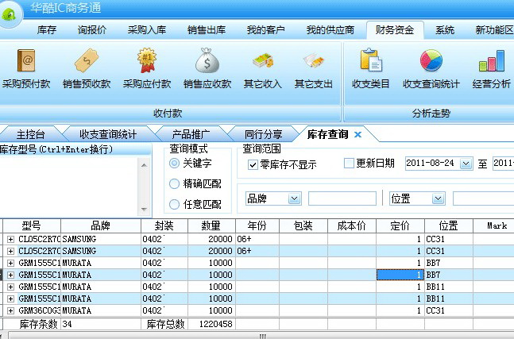Sort by 品牌 column header
This screenshot has width=514, height=339.
click(101, 225)
